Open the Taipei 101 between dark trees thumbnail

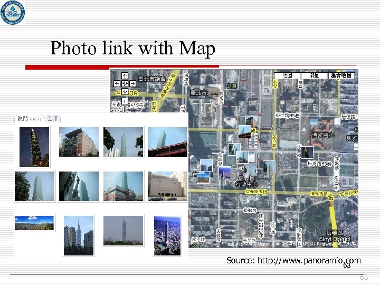click(x=123, y=142)
